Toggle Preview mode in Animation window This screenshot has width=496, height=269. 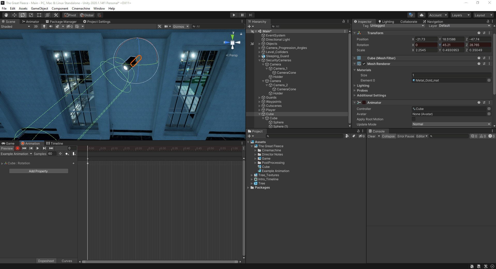[x=7, y=148]
